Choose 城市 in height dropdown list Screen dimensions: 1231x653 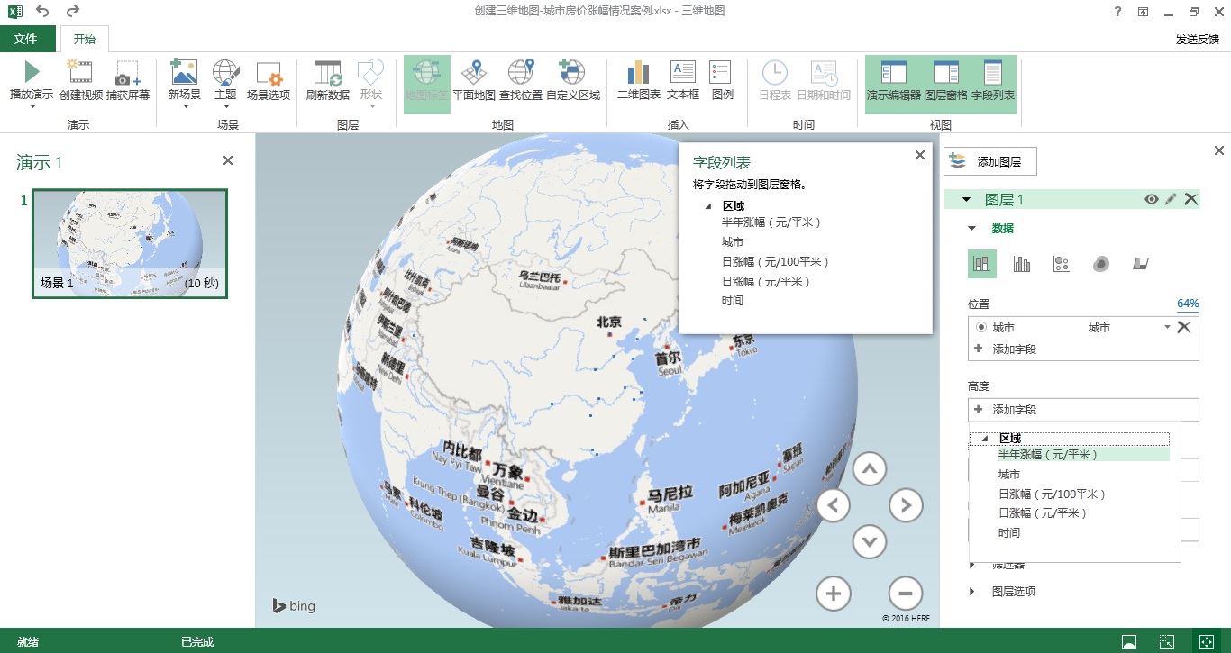point(1009,475)
